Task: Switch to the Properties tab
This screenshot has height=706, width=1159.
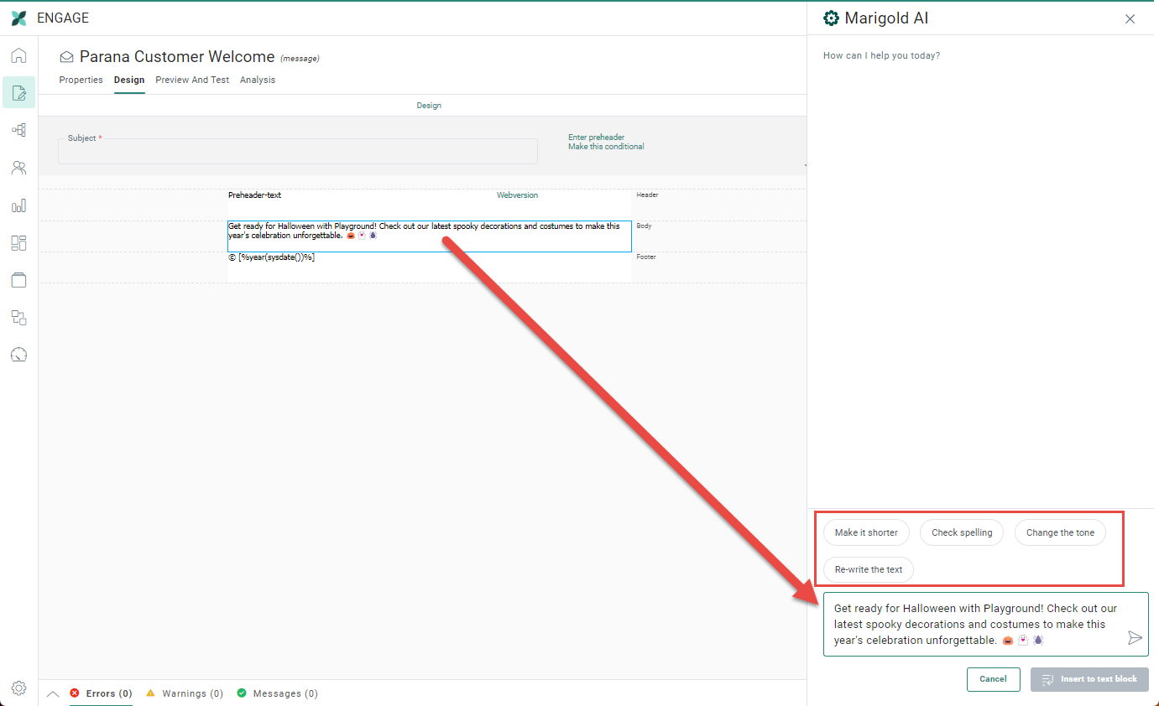Action: click(81, 80)
